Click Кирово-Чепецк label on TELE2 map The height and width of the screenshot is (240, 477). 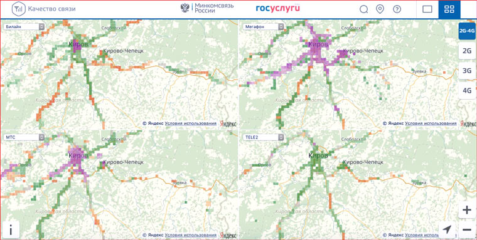pyautogui.click(x=363, y=162)
